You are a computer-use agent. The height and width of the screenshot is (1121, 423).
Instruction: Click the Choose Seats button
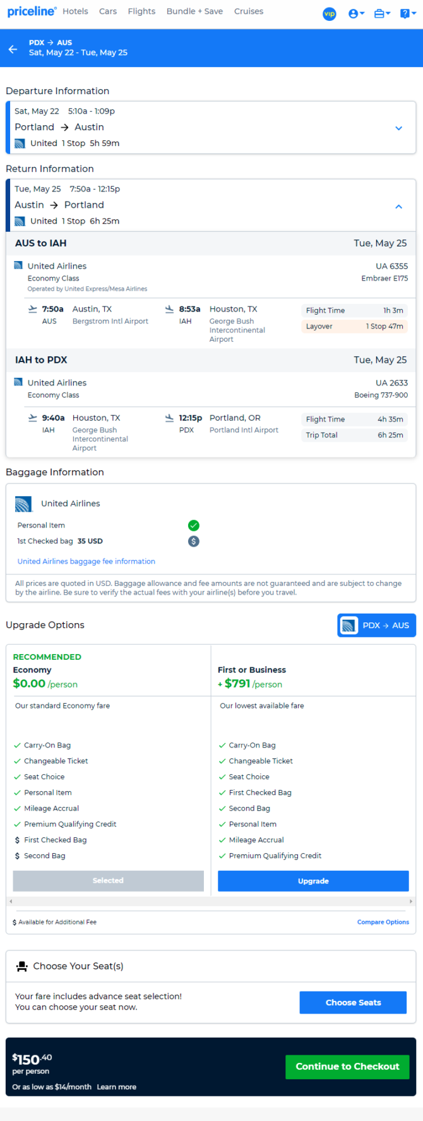click(353, 1002)
